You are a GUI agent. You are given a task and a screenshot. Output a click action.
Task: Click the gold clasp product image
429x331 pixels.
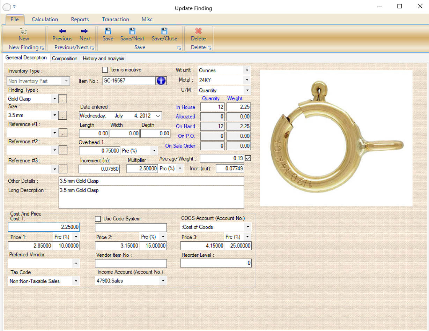[336, 138]
